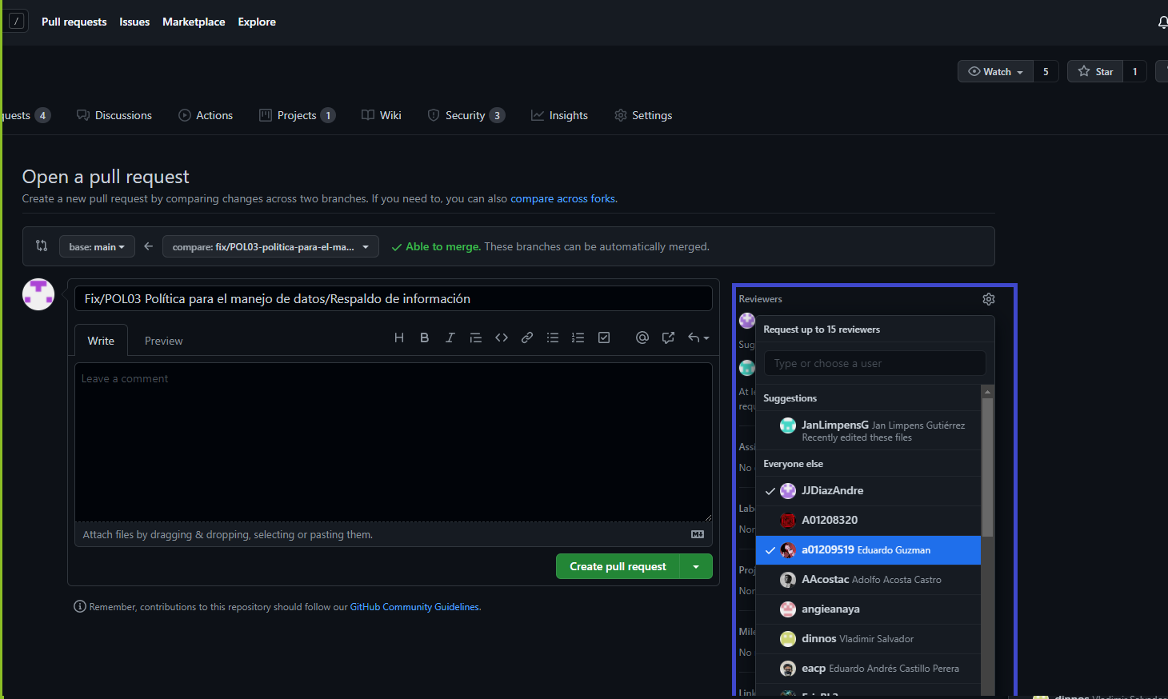Click the Type or choose a user field

pyautogui.click(x=874, y=363)
